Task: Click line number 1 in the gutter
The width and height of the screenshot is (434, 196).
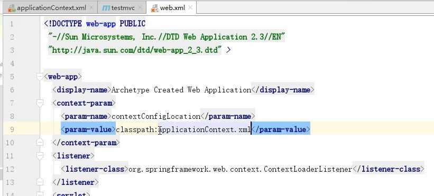Action: click(12, 24)
